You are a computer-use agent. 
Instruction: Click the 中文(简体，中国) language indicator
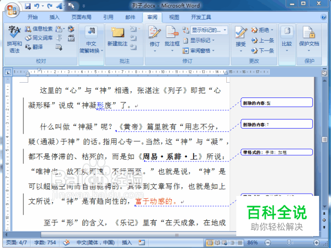95,243
